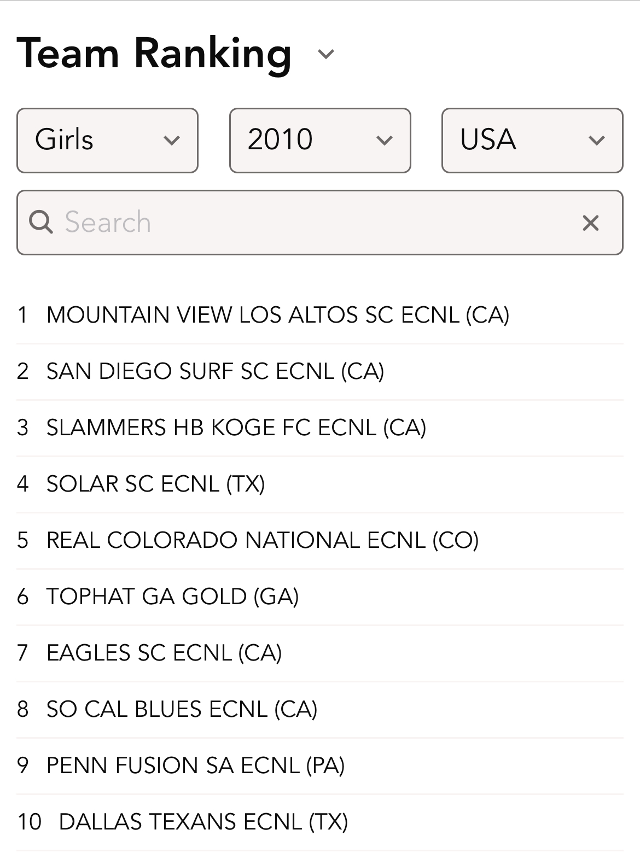Image resolution: width=640 pixels, height=853 pixels.
Task: Open the Girls gender dropdown
Action: [x=107, y=141]
